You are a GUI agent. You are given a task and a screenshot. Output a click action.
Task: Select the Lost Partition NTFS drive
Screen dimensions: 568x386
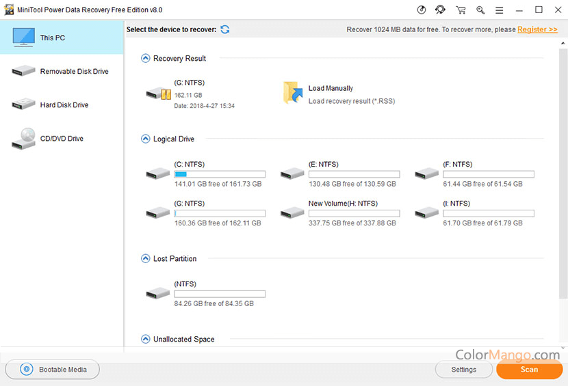tap(158, 294)
